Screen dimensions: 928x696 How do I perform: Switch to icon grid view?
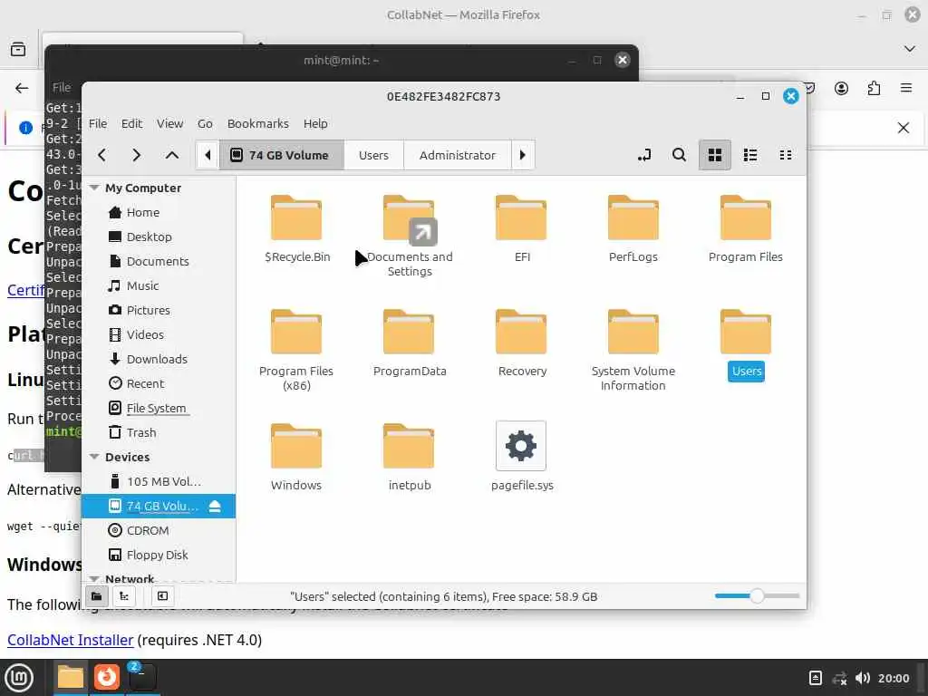715,155
